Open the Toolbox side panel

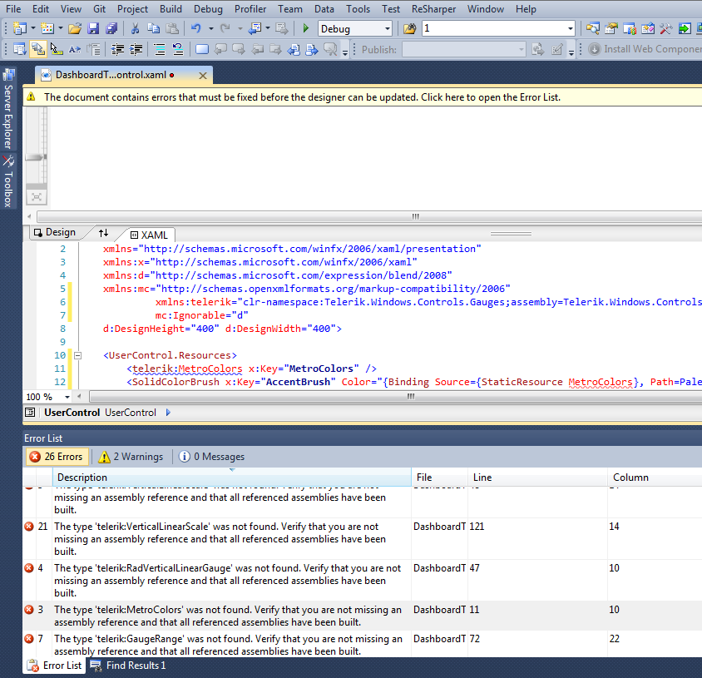click(x=8, y=182)
